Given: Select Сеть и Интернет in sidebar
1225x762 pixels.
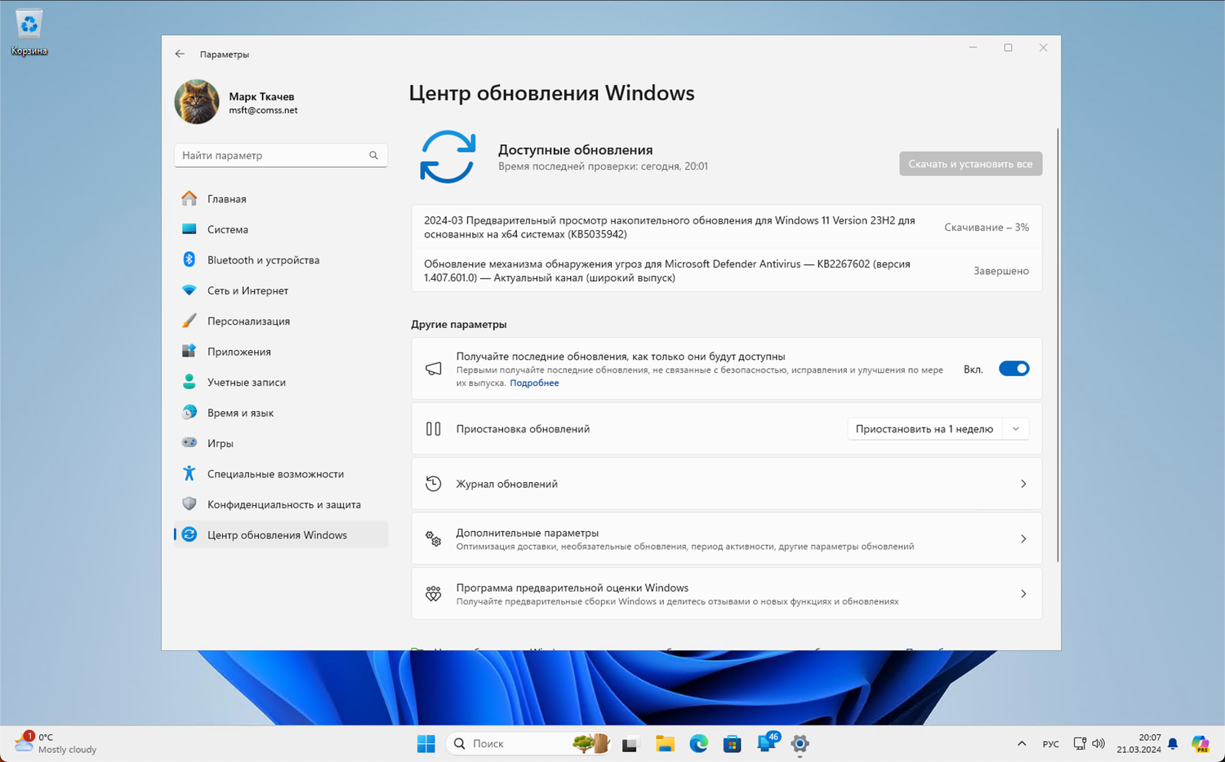Looking at the screenshot, I should coord(281,290).
